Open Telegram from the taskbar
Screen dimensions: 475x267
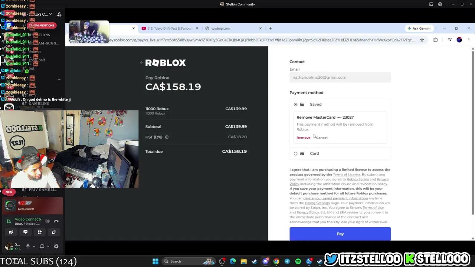pyautogui.click(x=287, y=261)
